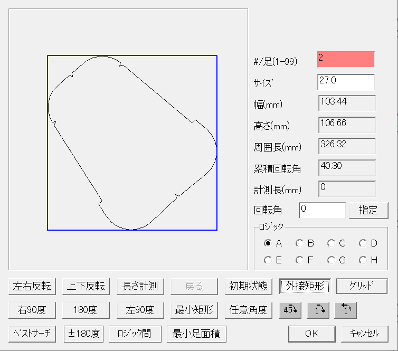The width and height of the screenshot is (398, 351).
Task: Rotate with the 右90度 button
Action: click(x=32, y=310)
